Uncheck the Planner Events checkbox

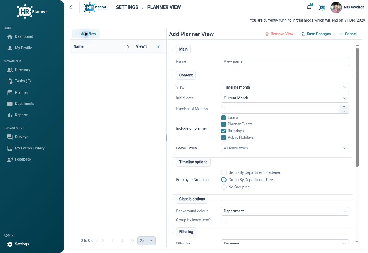(224, 124)
